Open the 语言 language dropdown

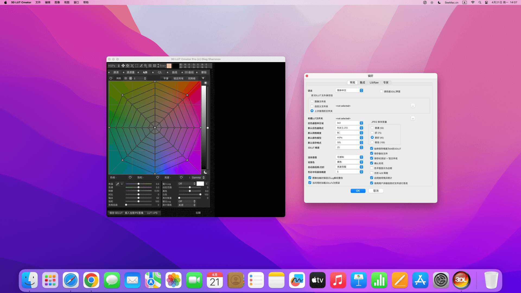click(350, 90)
